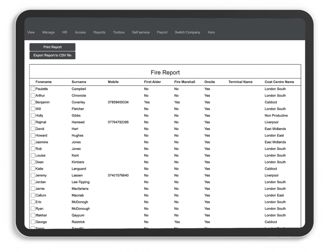Click the Fire Marshall column header

185,82
